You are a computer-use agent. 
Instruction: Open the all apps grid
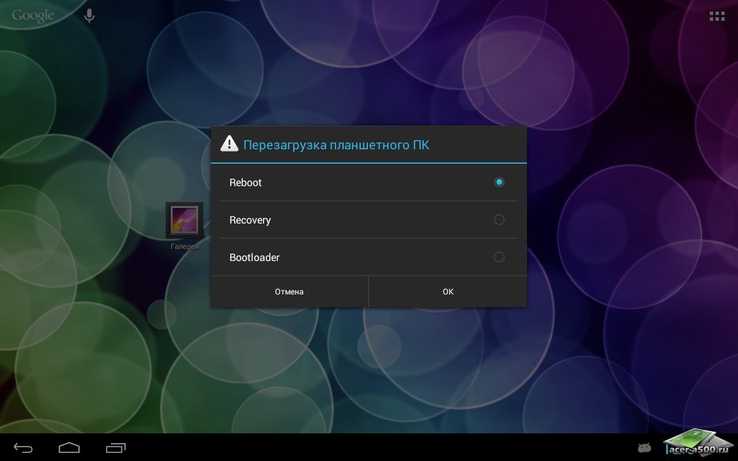click(717, 16)
